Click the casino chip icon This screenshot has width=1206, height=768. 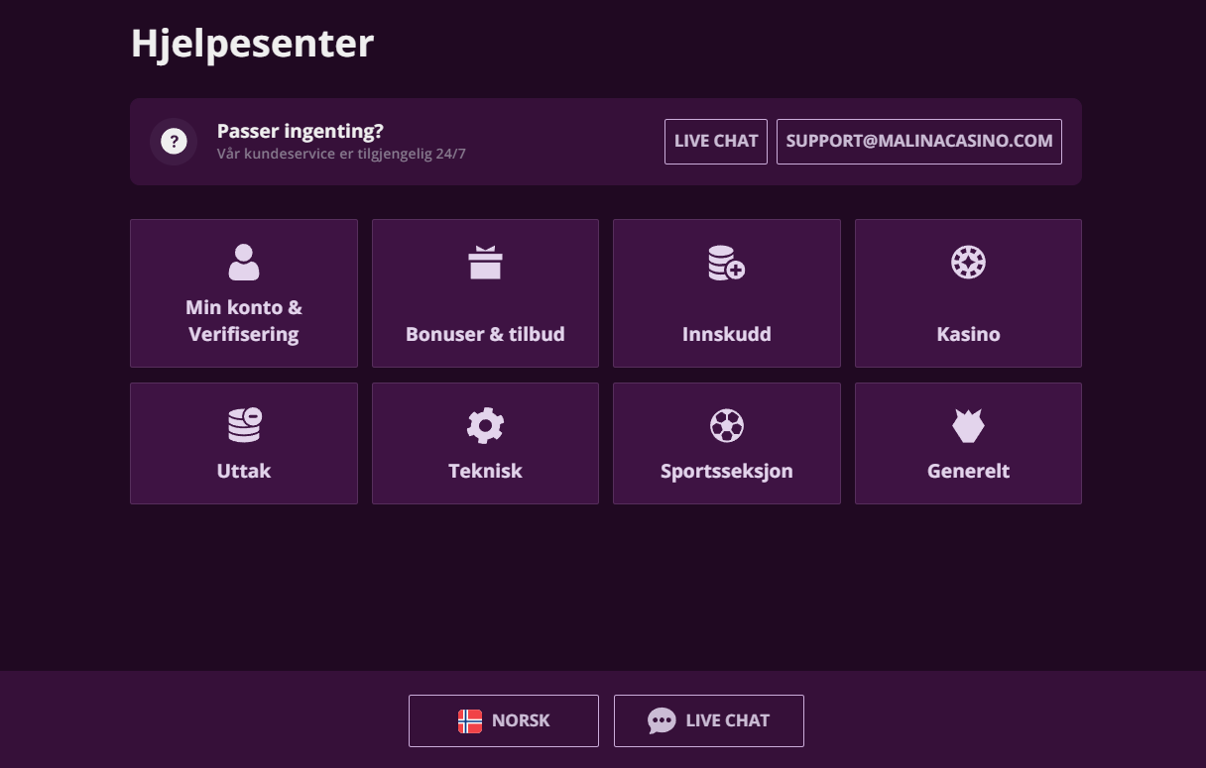click(x=968, y=263)
